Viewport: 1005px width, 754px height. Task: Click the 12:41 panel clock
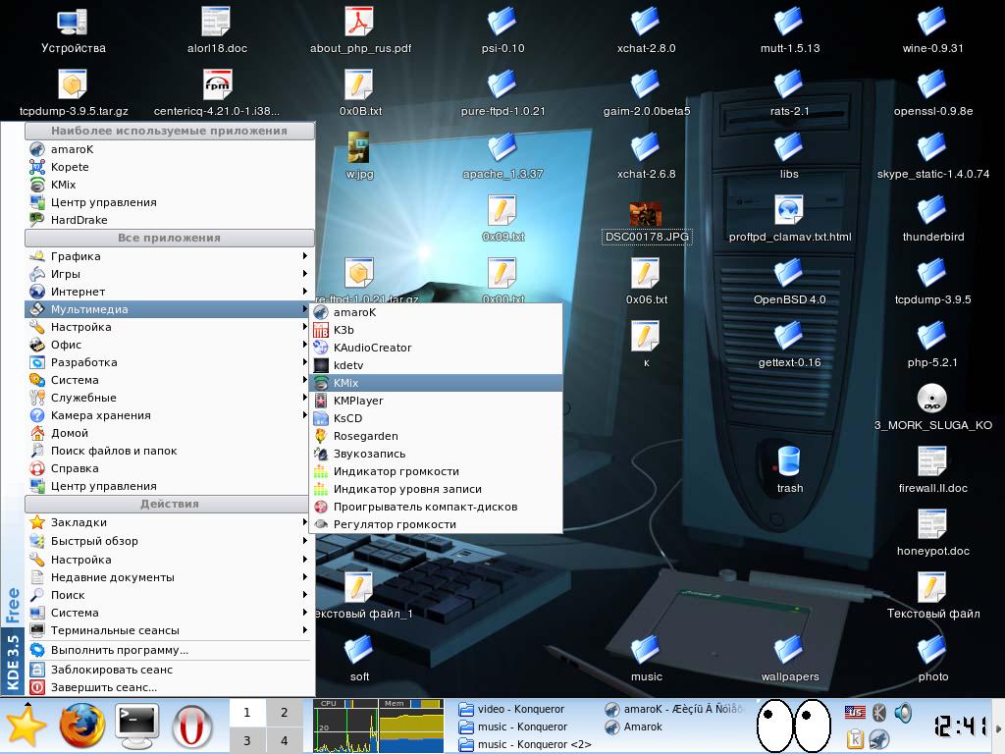[962, 727]
